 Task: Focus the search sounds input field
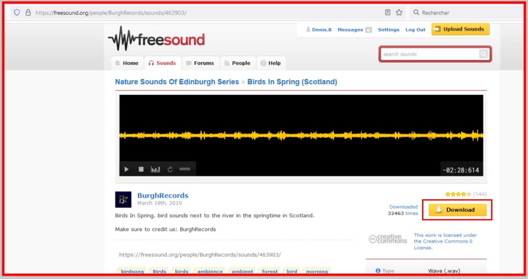coord(428,54)
